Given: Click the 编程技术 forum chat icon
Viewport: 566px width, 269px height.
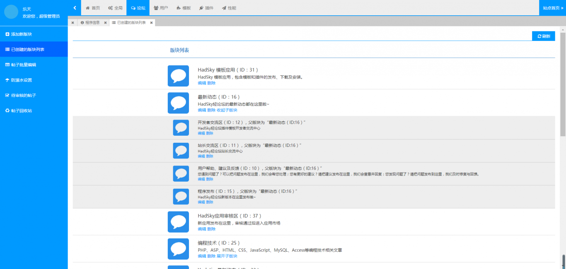Looking at the screenshot, I should (x=178, y=249).
